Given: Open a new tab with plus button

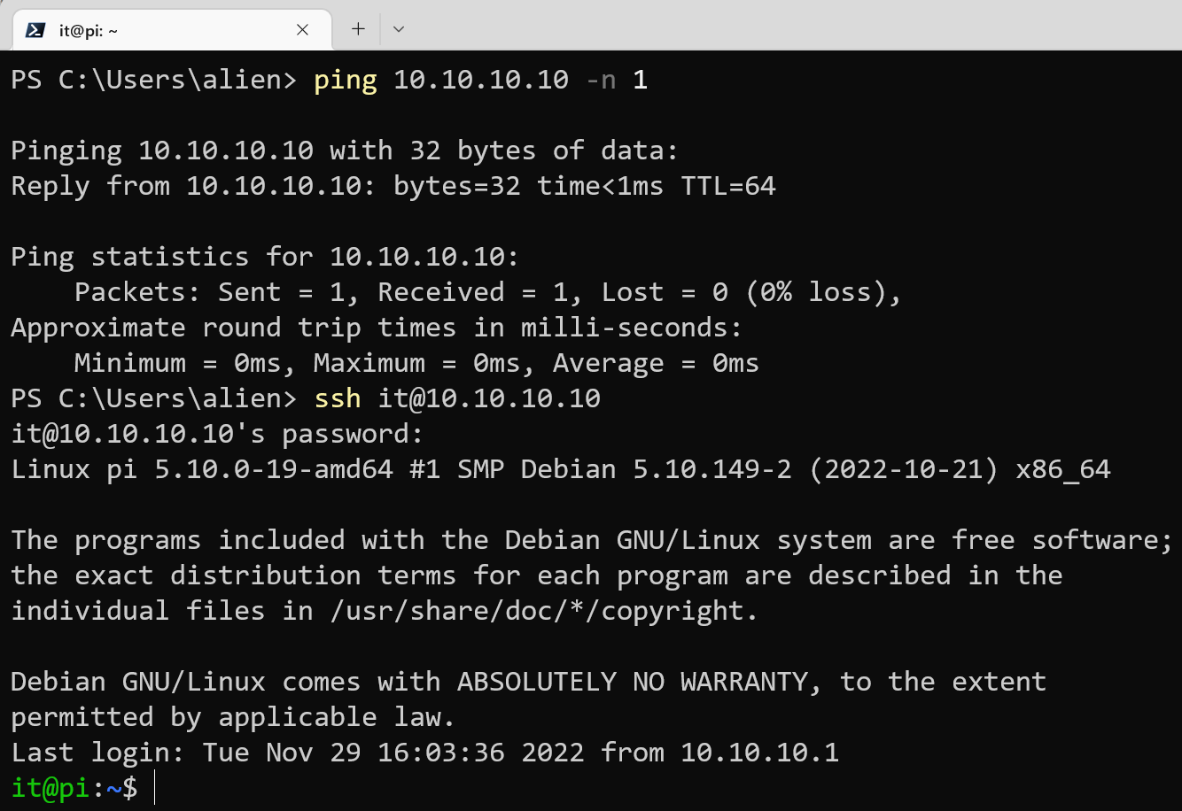Looking at the screenshot, I should tap(358, 29).
